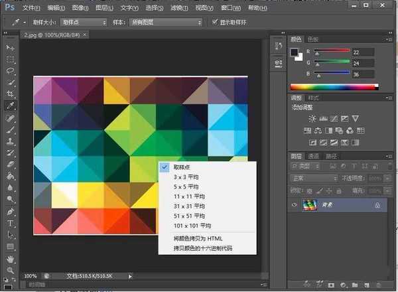Hide the 背景 layer with eye icon
This screenshot has width=398, height=292.
(x=296, y=206)
